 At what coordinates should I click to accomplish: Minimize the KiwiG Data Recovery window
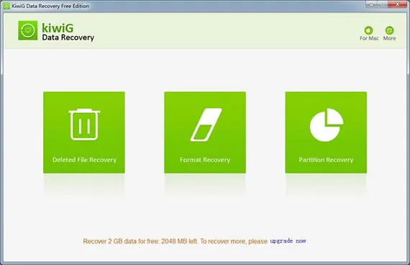pos(372,4)
